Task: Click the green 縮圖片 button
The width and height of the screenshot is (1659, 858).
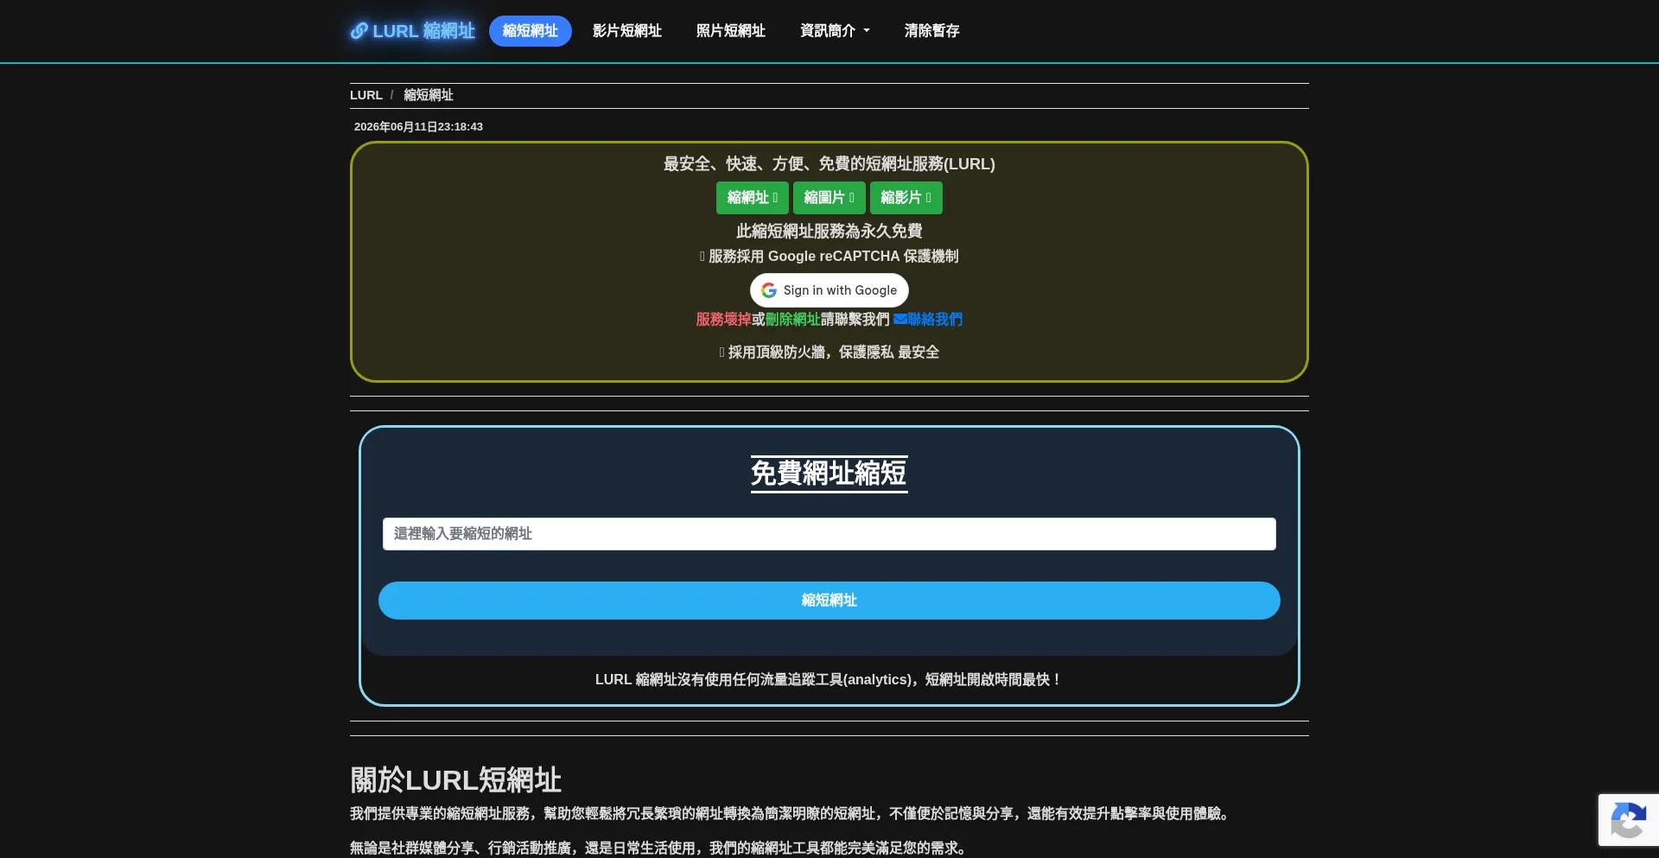Action: pyautogui.click(x=829, y=198)
